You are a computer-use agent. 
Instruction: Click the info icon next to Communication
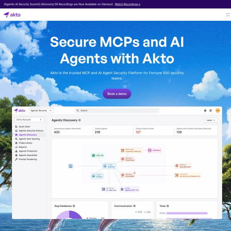point(134,206)
